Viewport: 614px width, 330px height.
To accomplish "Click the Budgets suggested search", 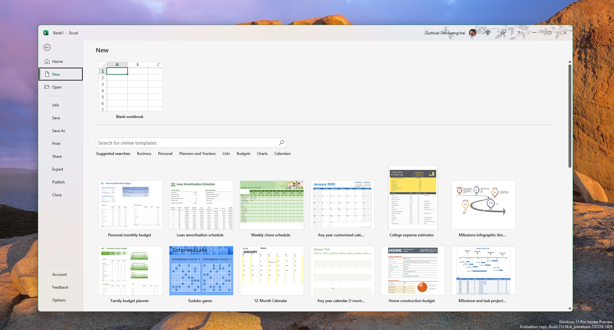I will coord(243,154).
